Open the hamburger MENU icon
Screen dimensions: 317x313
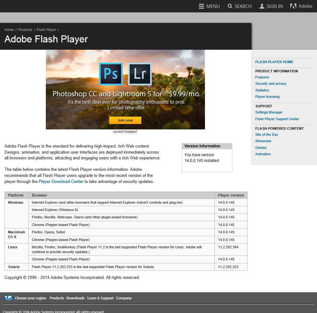201,6
